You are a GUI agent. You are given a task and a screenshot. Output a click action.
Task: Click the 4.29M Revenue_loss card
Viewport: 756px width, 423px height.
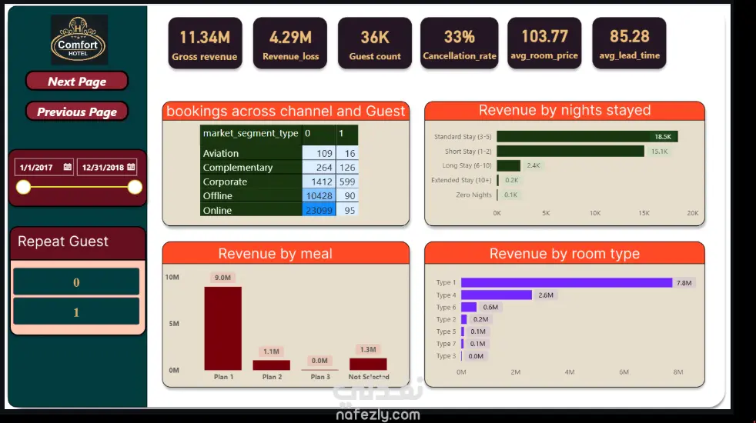(290, 43)
